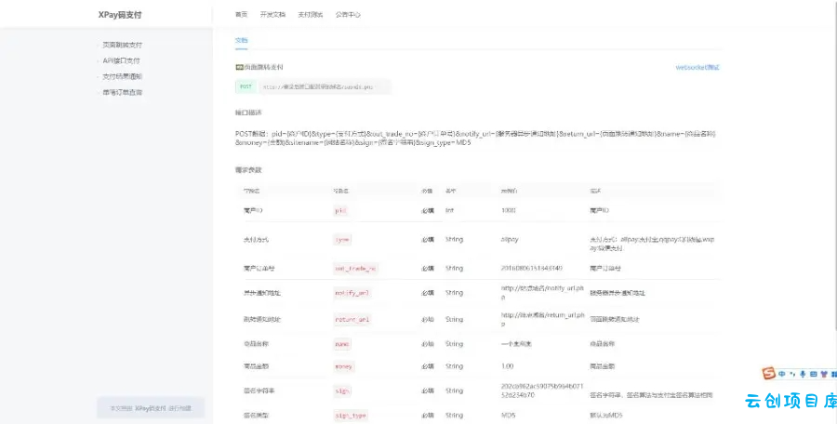Click the Sogou microphone voice input icon
The height and width of the screenshot is (424, 837).
point(803,375)
